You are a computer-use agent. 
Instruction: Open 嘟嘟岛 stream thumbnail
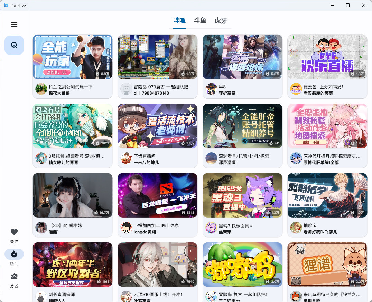pyautogui.click(x=242, y=265)
